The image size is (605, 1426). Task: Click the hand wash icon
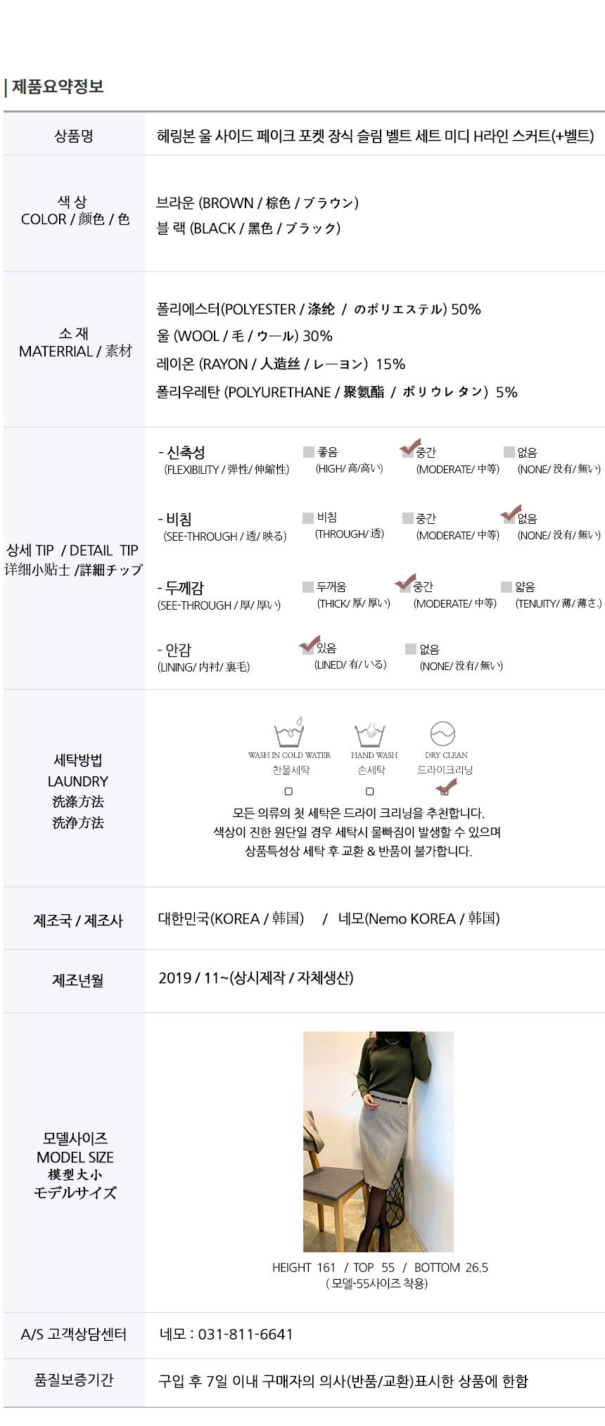click(x=370, y=734)
